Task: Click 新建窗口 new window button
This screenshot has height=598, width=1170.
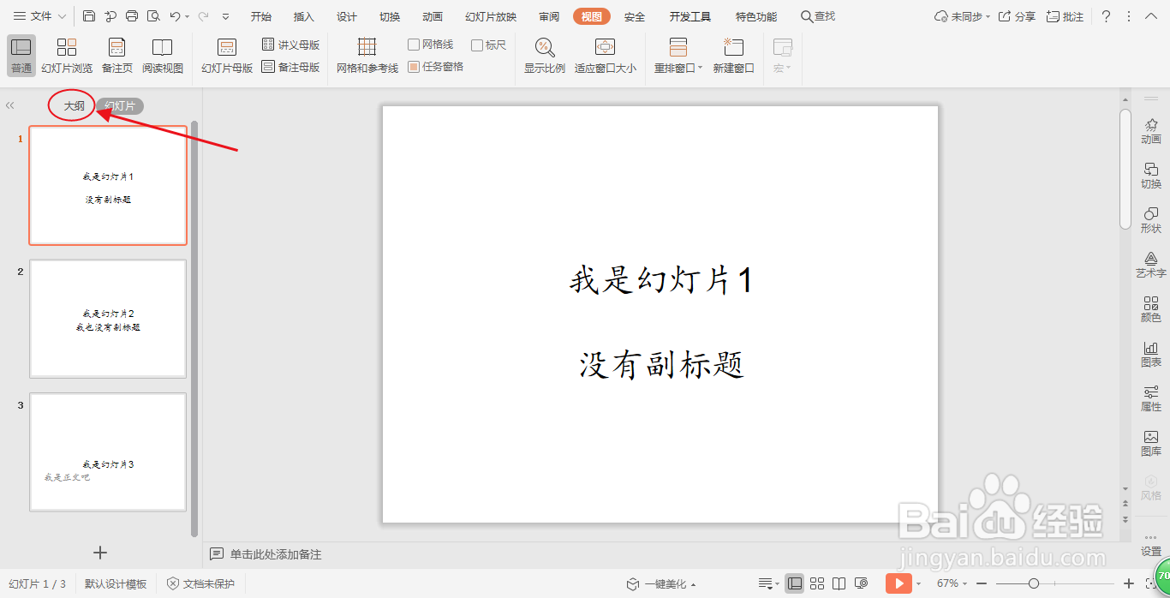Action: (x=734, y=56)
